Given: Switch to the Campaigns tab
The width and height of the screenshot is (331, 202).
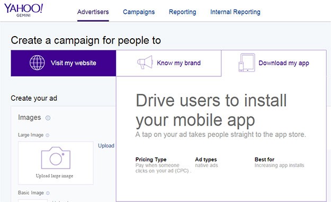Looking at the screenshot, I should tap(139, 12).
